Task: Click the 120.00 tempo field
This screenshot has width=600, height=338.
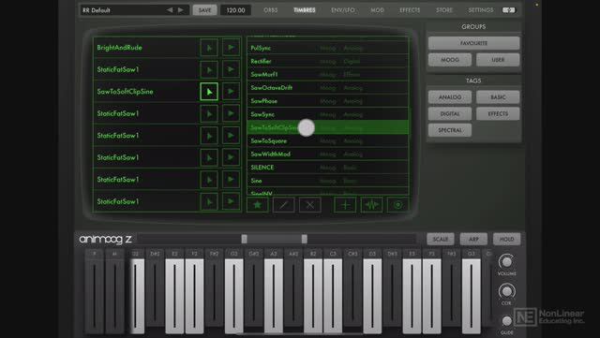Action: coord(235,10)
